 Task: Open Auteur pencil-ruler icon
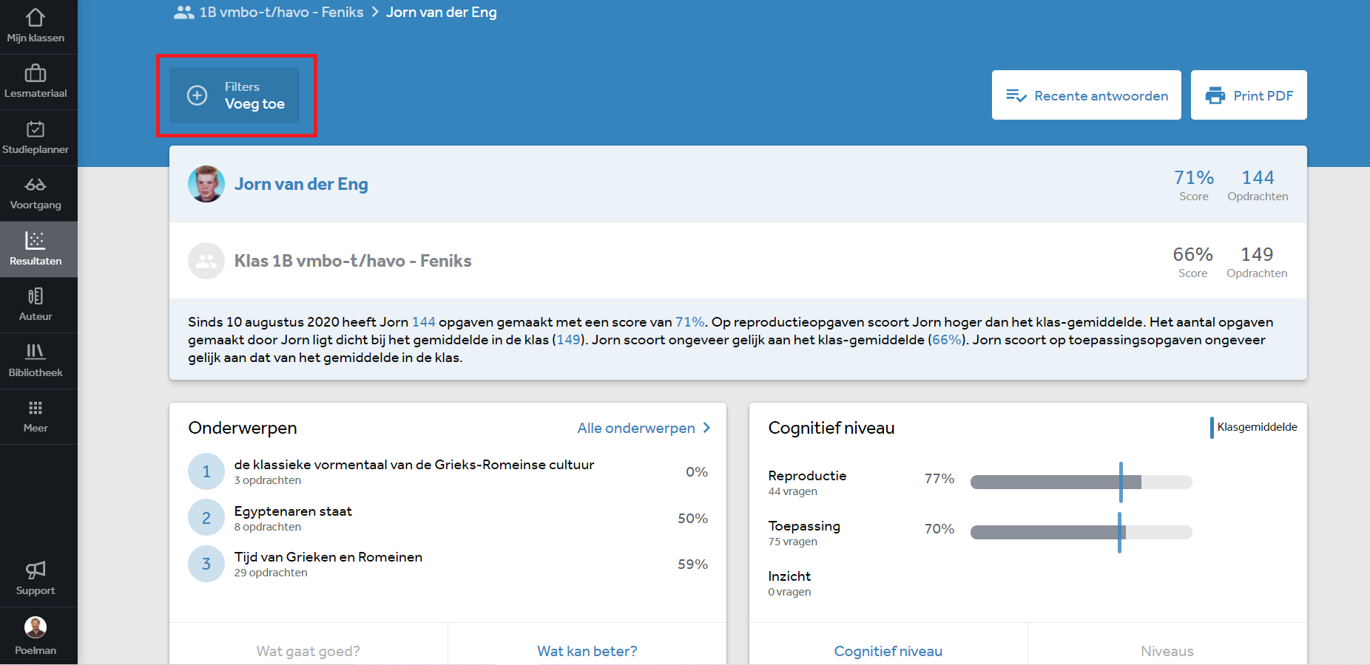coord(36,296)
